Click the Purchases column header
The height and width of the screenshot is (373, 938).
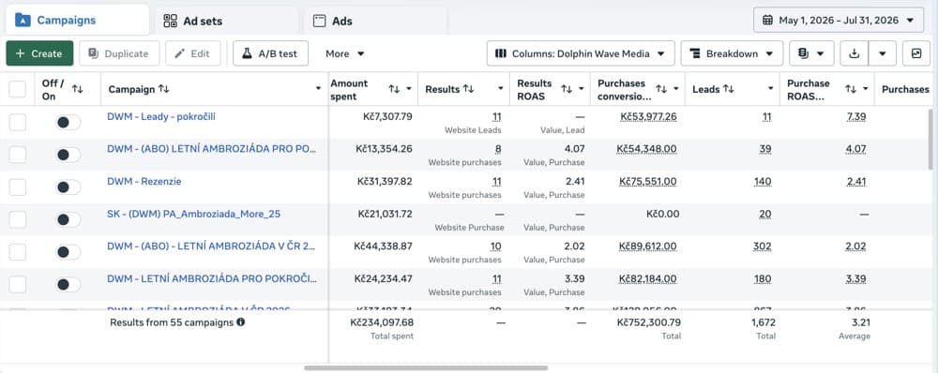(906, 89)
